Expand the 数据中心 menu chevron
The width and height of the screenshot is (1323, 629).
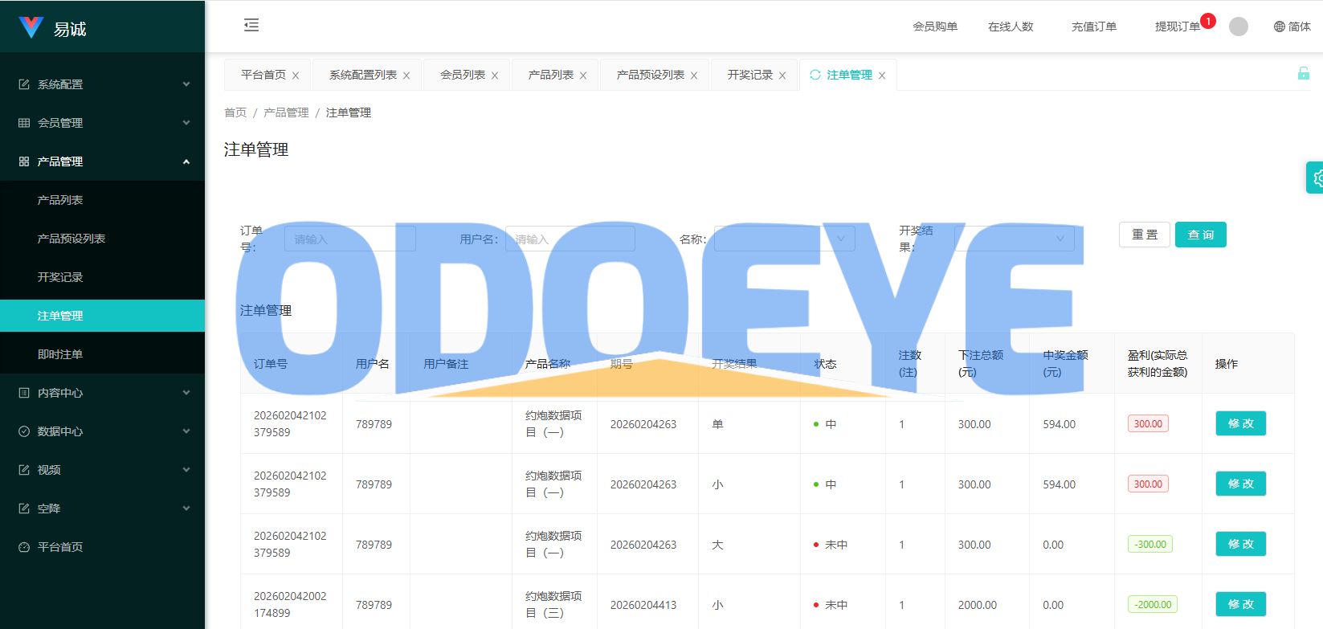(x=186, y=431)
